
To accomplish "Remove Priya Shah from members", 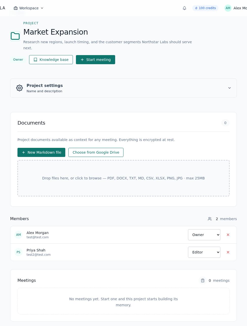I will coord(228,252).
